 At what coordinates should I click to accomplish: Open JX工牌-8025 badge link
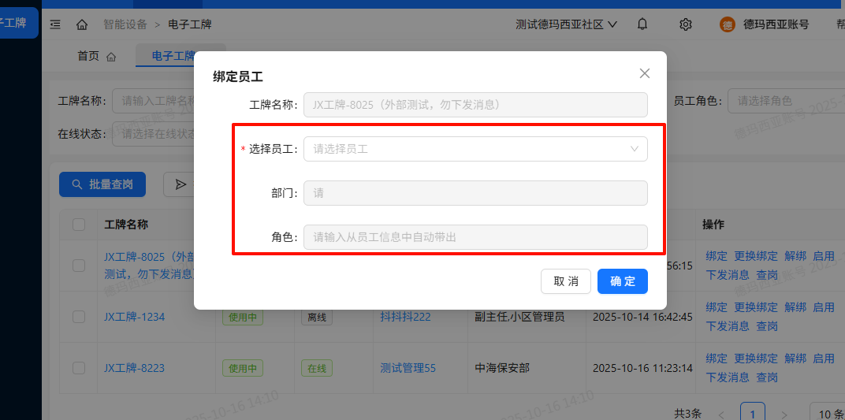149,265
